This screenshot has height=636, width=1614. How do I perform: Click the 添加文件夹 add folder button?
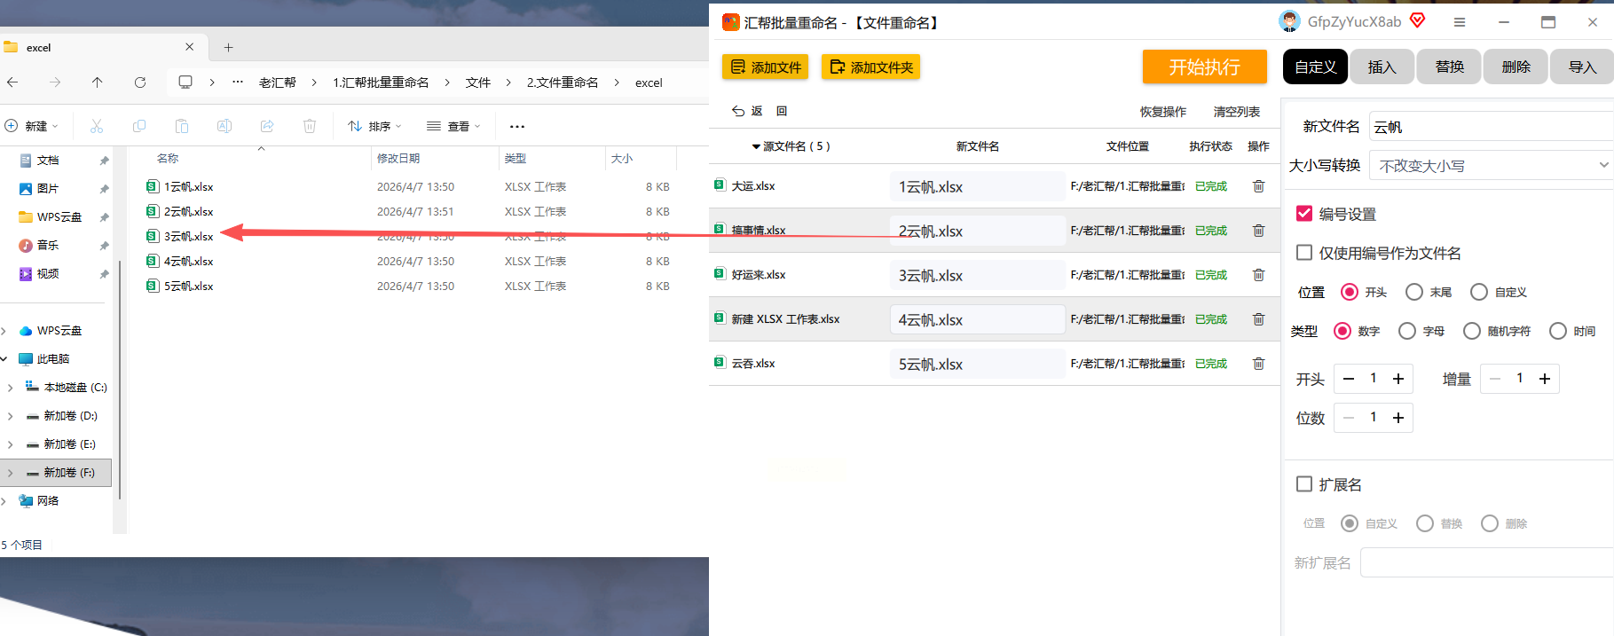click(870, 67)
